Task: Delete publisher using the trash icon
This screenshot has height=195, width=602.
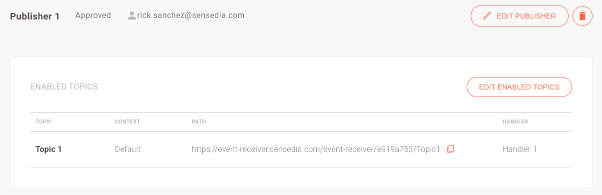Action: tap(582, 16)
